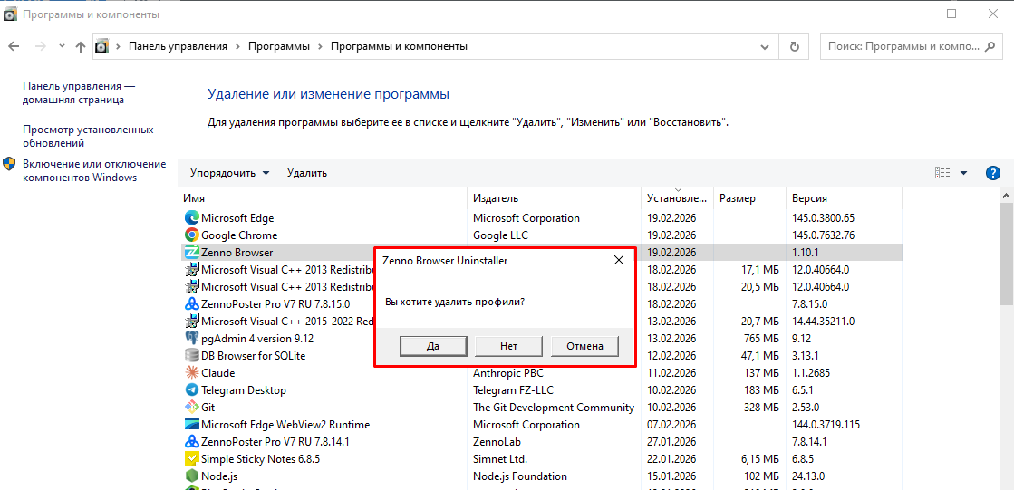Sort by the Установлено column header
This screenshot has height=490, width=1014.
[x=678, y=198]
